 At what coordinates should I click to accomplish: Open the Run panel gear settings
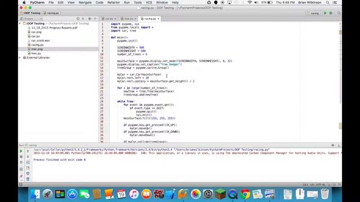332,145
